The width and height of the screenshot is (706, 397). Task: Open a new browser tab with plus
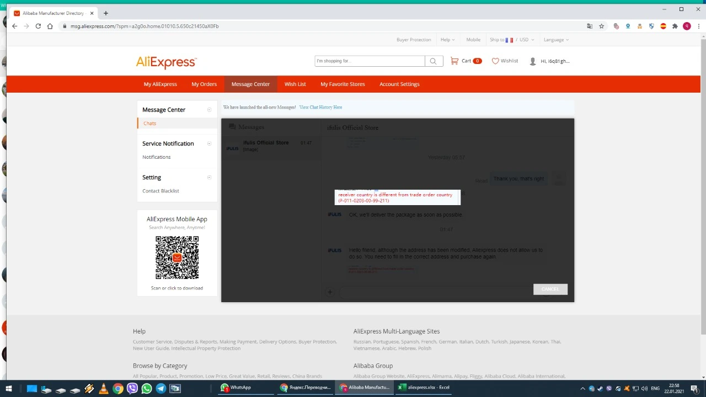pos(105,13)
